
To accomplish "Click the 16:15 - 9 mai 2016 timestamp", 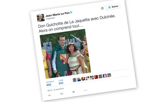I will 55,90.
